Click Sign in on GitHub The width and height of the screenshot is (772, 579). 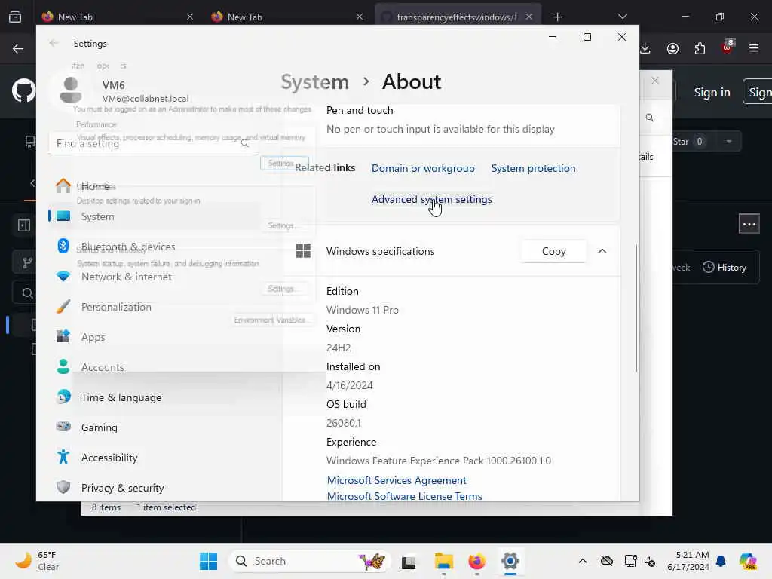[712, 92]
